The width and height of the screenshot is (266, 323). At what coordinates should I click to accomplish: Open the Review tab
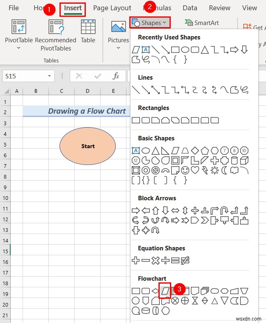[x=220, y=8]
